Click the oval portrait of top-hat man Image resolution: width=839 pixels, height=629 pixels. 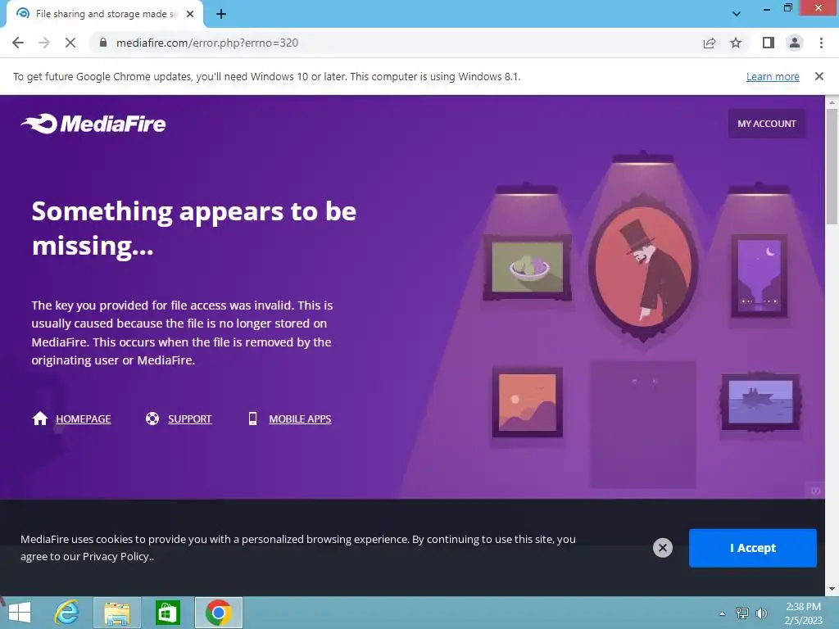(643, 268)
